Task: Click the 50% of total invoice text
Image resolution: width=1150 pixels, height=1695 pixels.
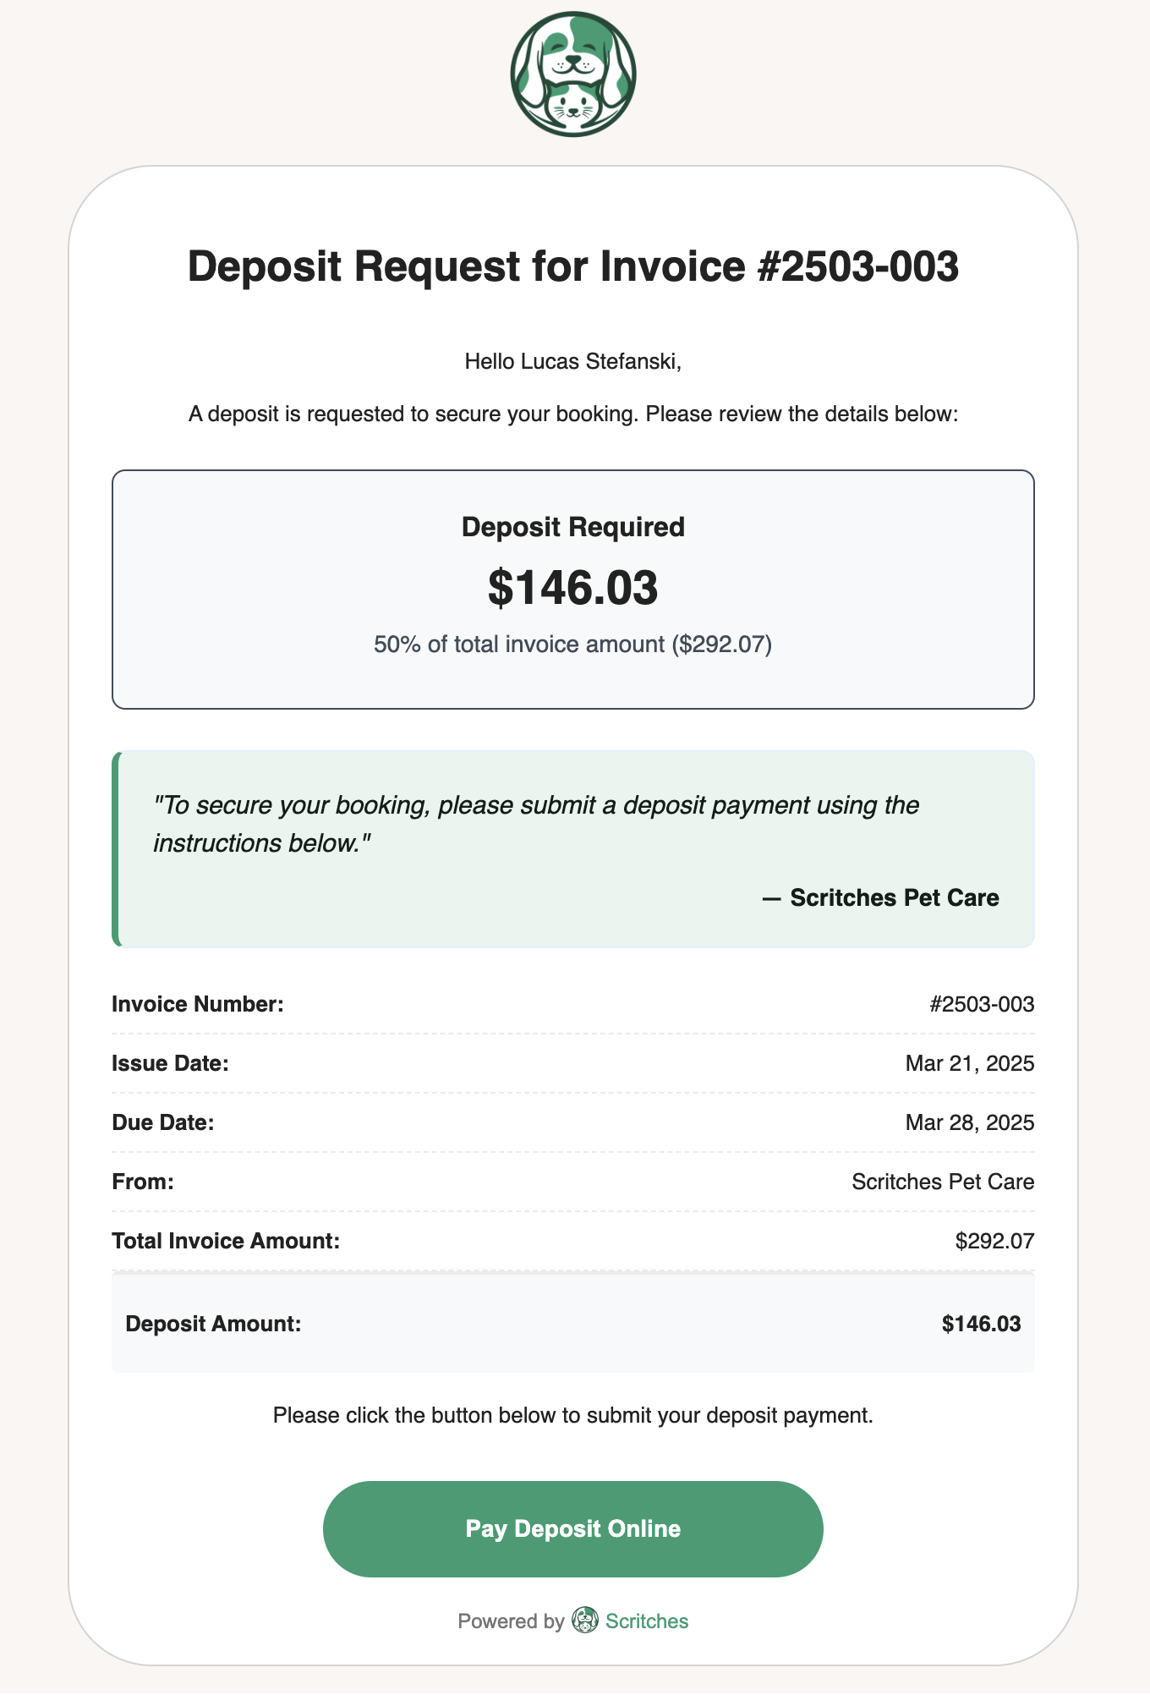Action: point(573,645)
